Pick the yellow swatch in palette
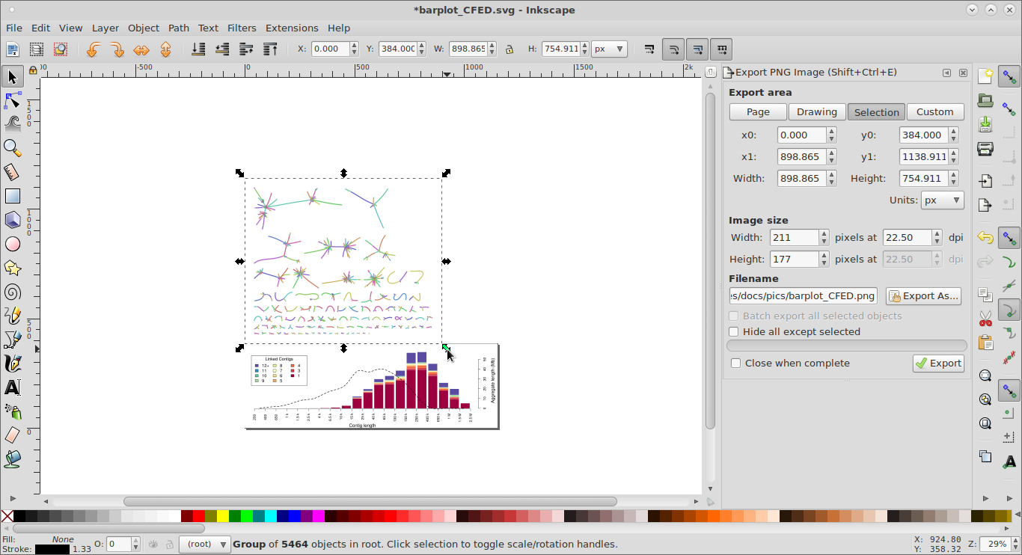 [x=223, y=516]
